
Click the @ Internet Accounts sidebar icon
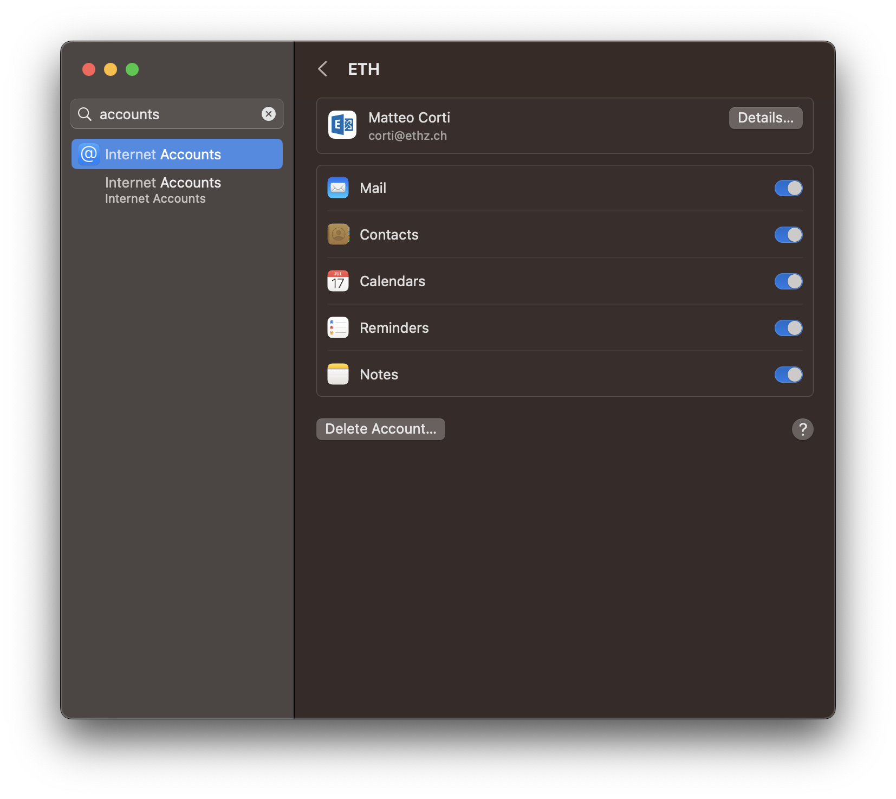coord(89,154)
